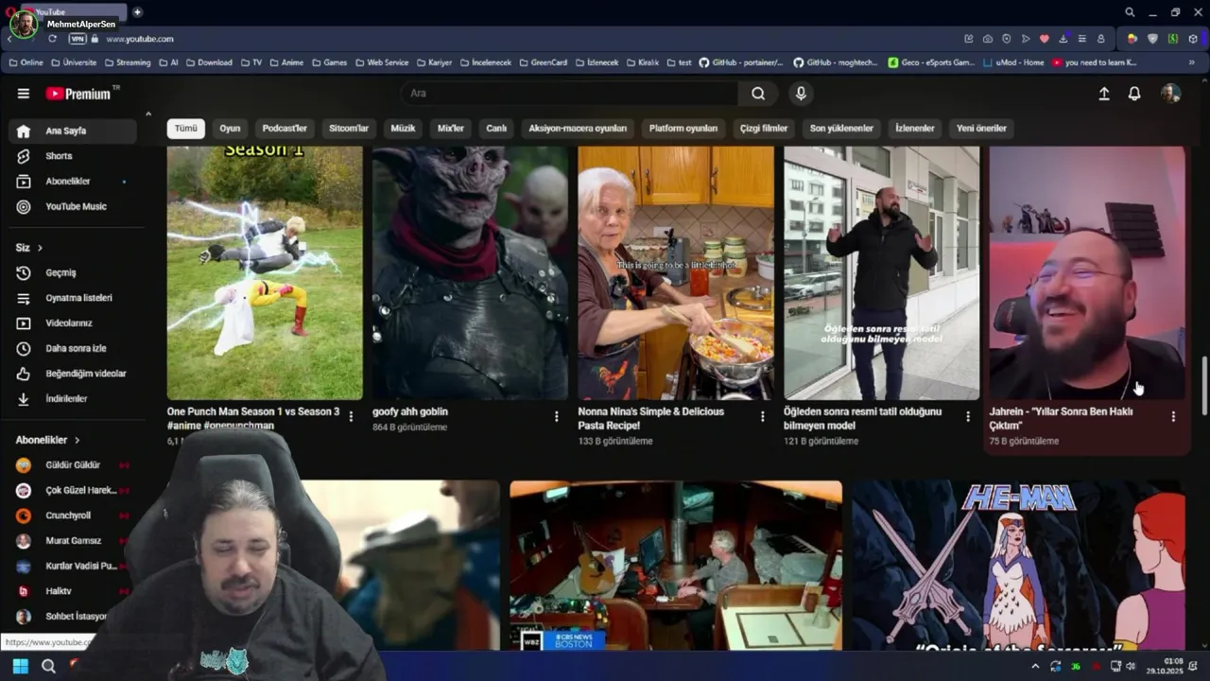Open the YouTube hamburger guide menu
This screenshot has height=681, width=1210.
[24, 94]
